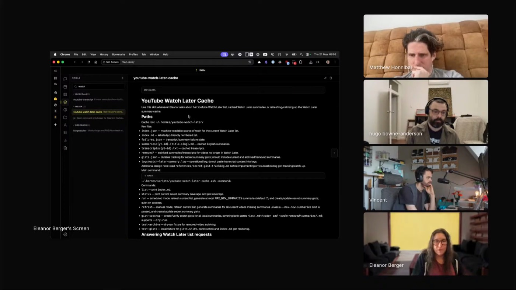Image resolution: width=516 pixels, height=290 pixels.
Task: Select the youtube-watch-later-cache skill
Action: click(98, 112)
